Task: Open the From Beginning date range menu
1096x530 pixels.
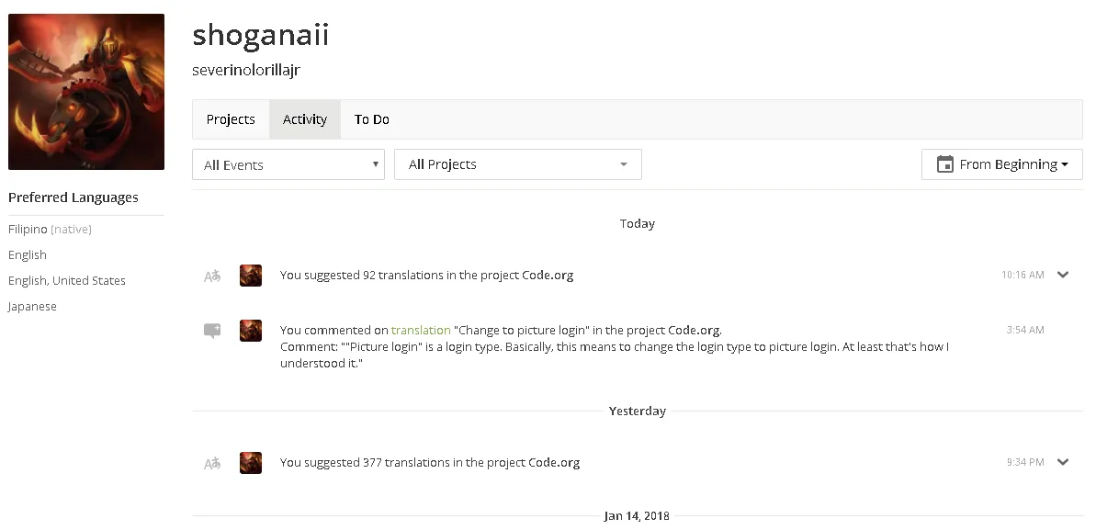Action: tap(1001, 164)
